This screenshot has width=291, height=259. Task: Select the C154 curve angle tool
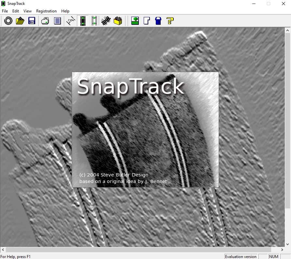(70, 21)
